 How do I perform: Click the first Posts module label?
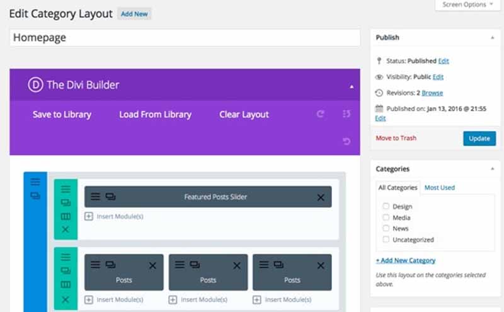tap(123, 280)
